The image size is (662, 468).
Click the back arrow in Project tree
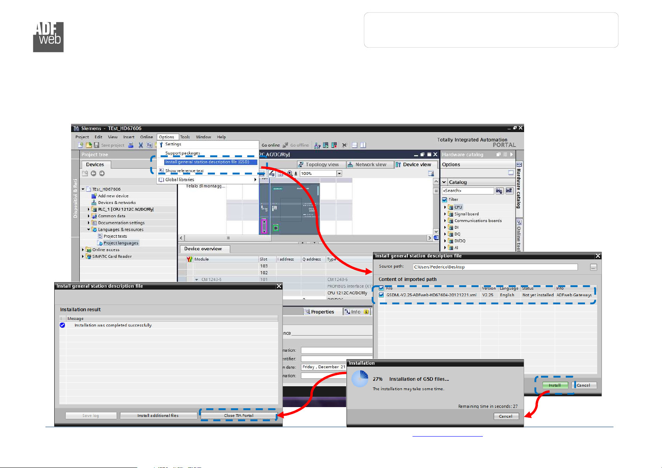coord(94,173)
